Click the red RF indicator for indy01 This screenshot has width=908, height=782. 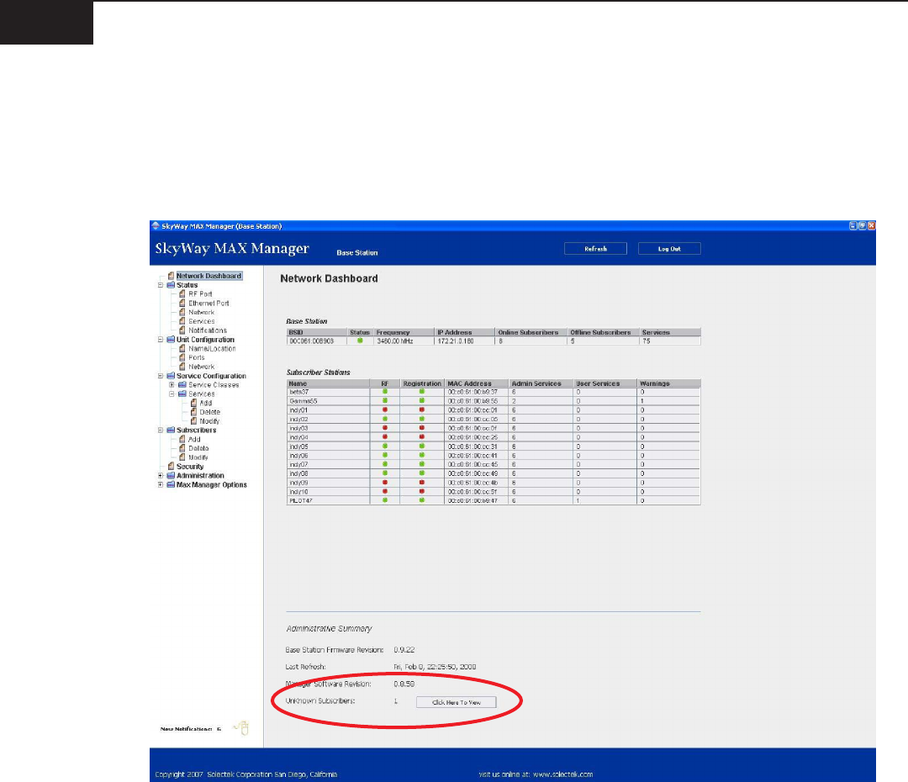[385, 409]
